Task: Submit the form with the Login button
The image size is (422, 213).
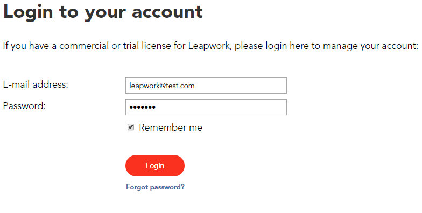Action: 155,166
